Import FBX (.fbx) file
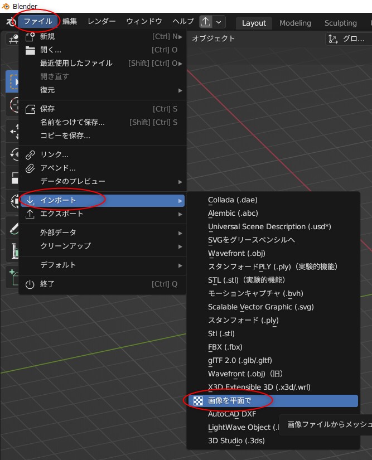Screen dimensions: 372x460 pos(273,347)
